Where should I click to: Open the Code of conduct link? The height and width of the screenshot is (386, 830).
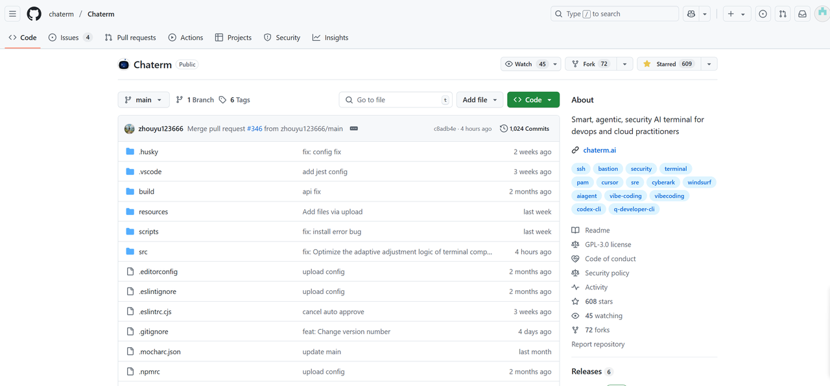pos(610,259)
